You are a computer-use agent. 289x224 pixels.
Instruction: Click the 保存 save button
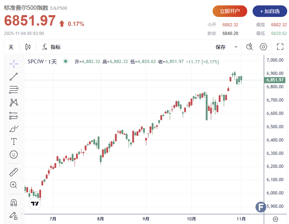(221, 47)
